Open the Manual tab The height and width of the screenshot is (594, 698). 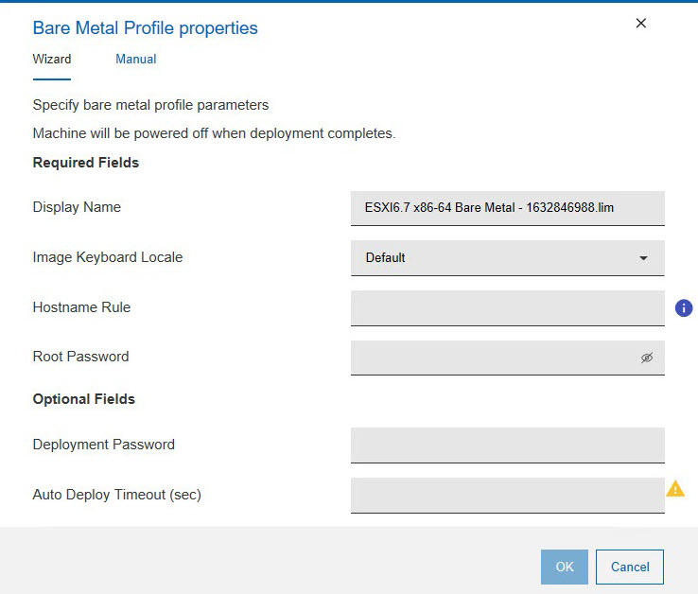point(136,59)
